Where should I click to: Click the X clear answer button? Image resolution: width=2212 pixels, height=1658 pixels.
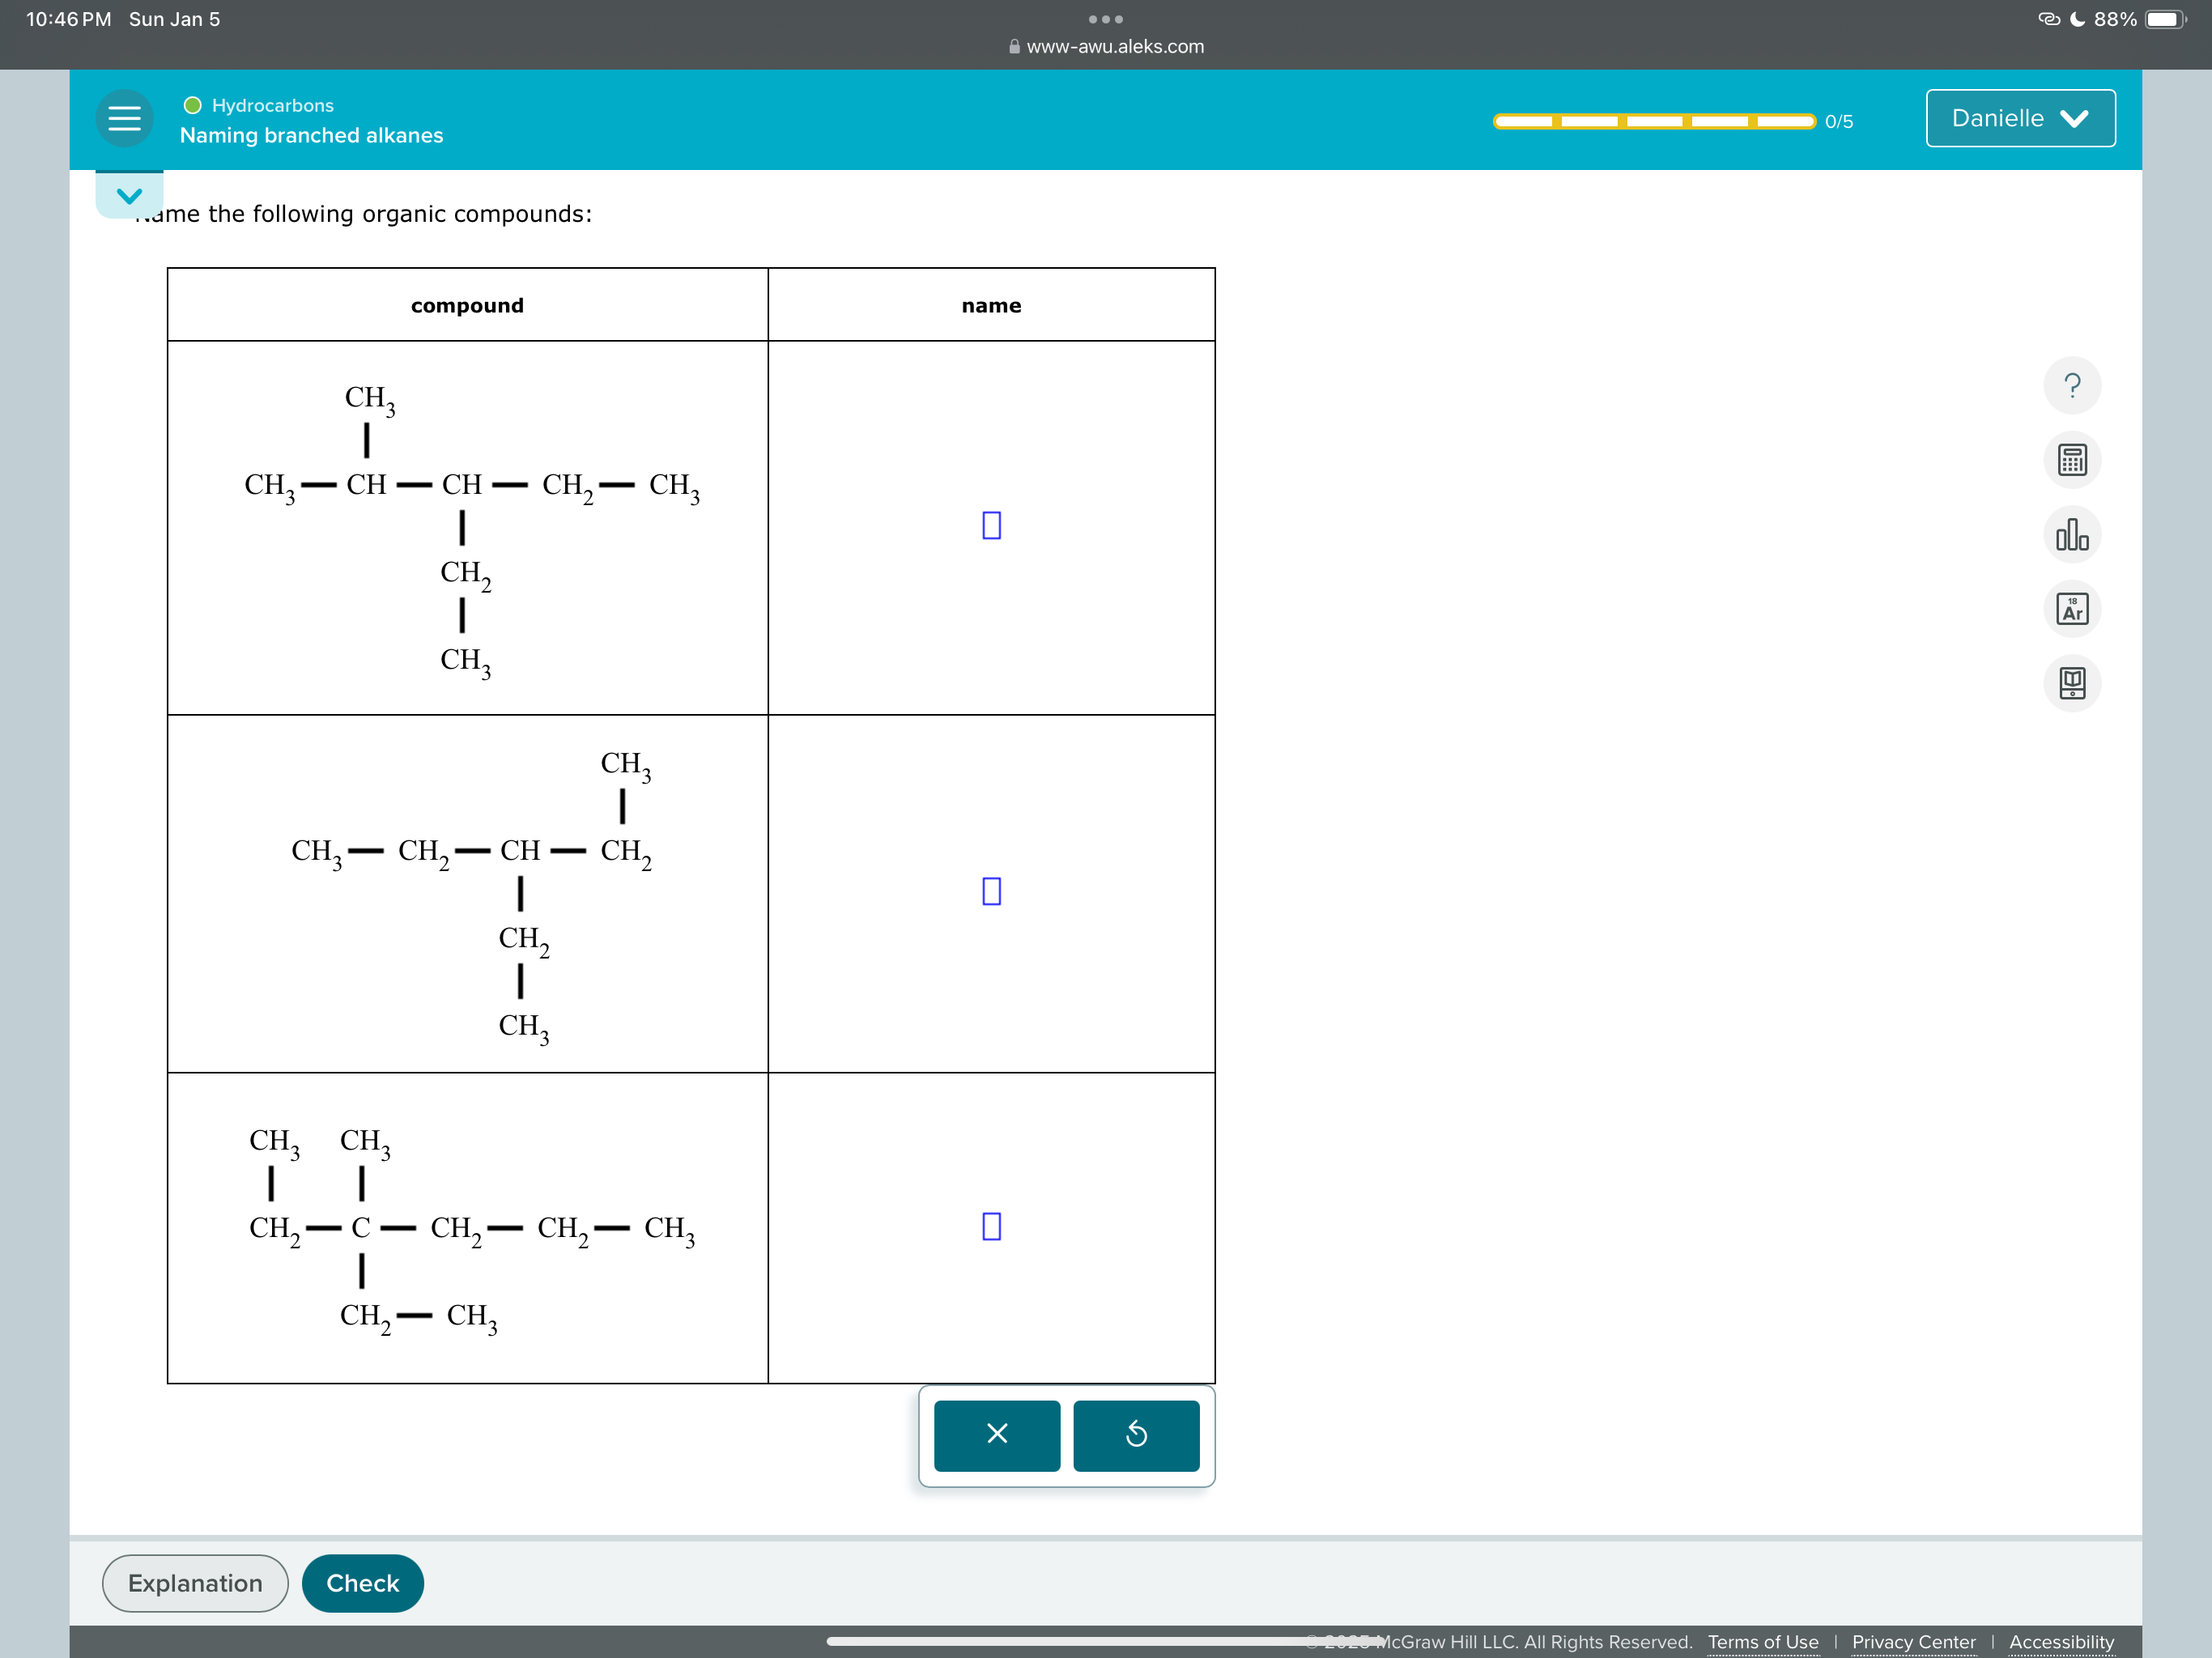[x=996, y=1434]
